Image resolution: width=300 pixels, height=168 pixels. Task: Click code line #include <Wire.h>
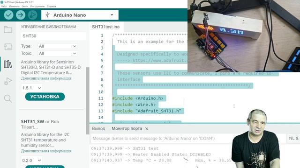(134, 105)
